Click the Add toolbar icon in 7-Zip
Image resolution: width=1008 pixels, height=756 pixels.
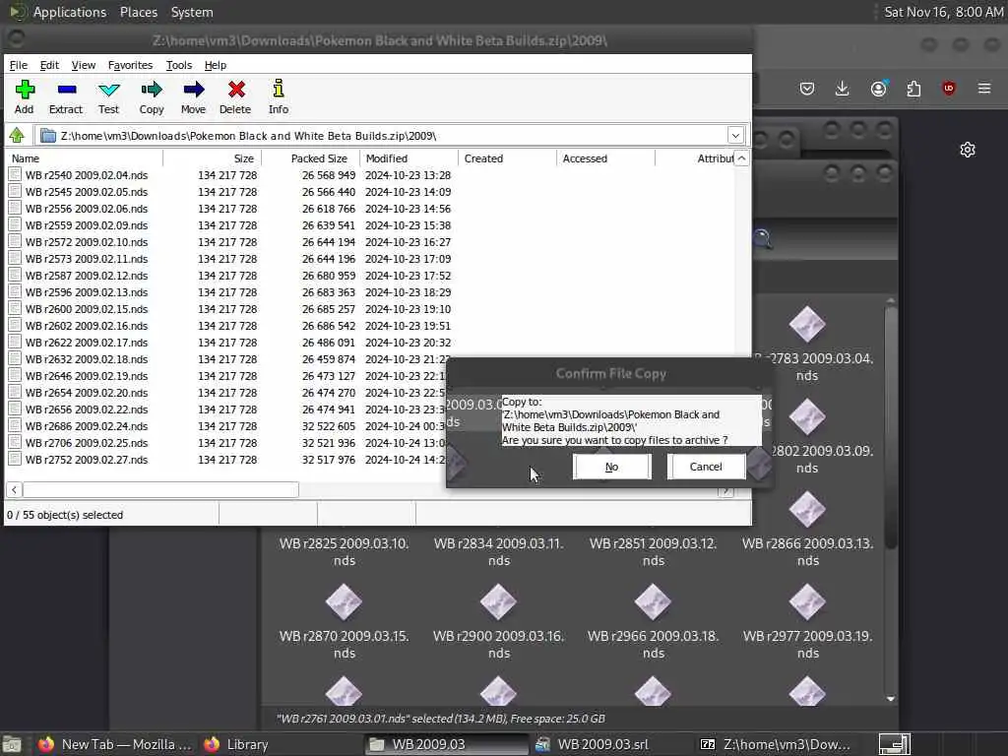(x=25, y=96)
